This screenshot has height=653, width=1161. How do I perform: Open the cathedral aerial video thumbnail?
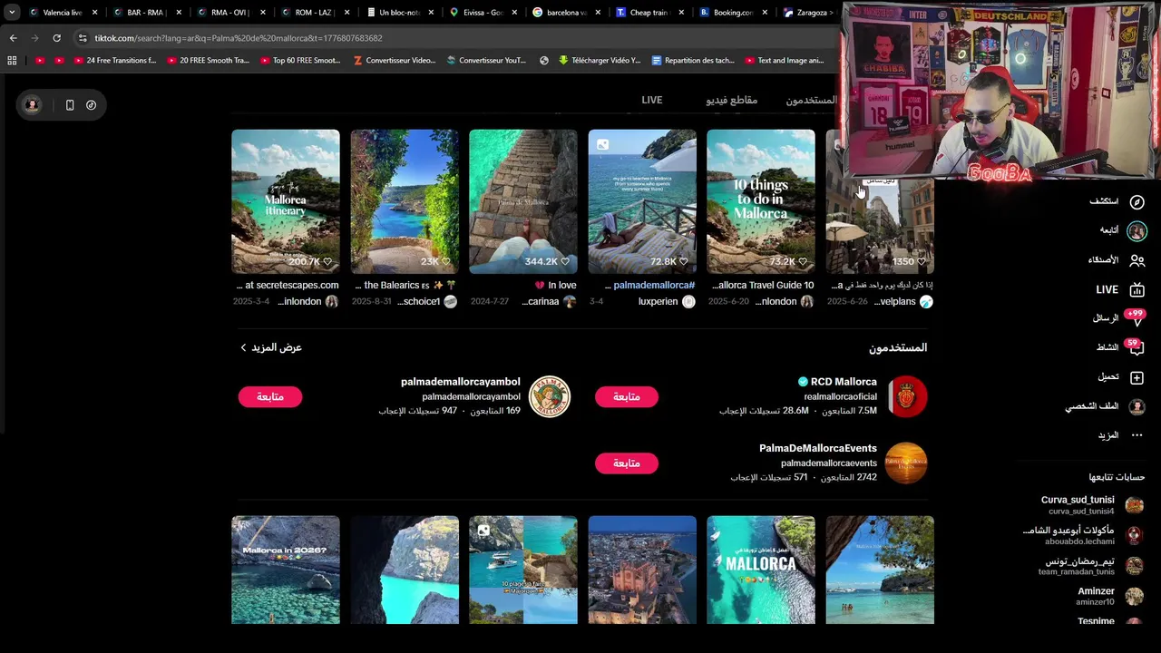pos(642,570)
